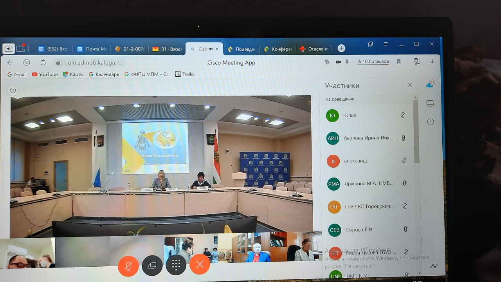Click the СЕВ avatar circle

point(335,230)
